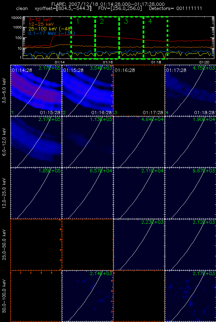The width and height of the screenshot is (216, 322).
Task: Click the 4.15E+03 value in 3-6 keV row
Action: [204, 68]
